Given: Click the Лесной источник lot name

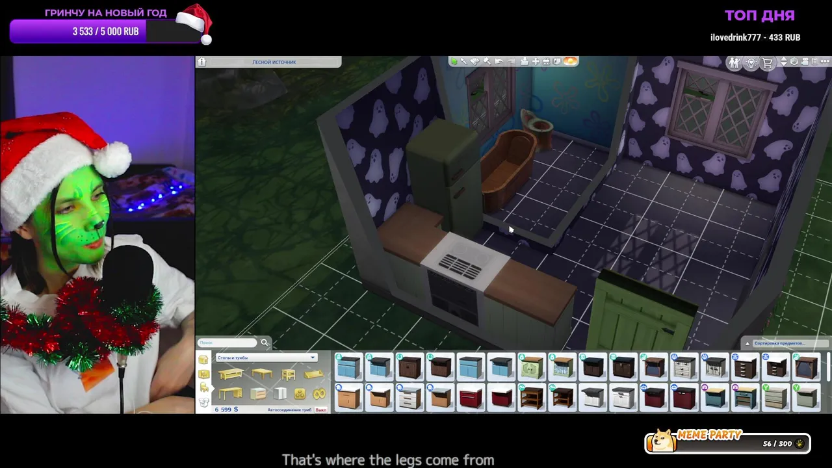Looking at the screenshot, I should (274, 62).
